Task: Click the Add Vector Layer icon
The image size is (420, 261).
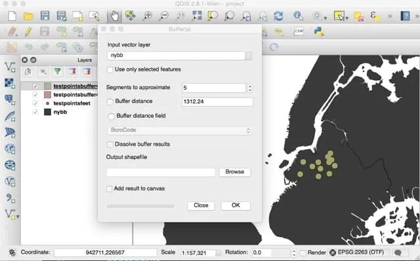Action: [x=10, y=66]
